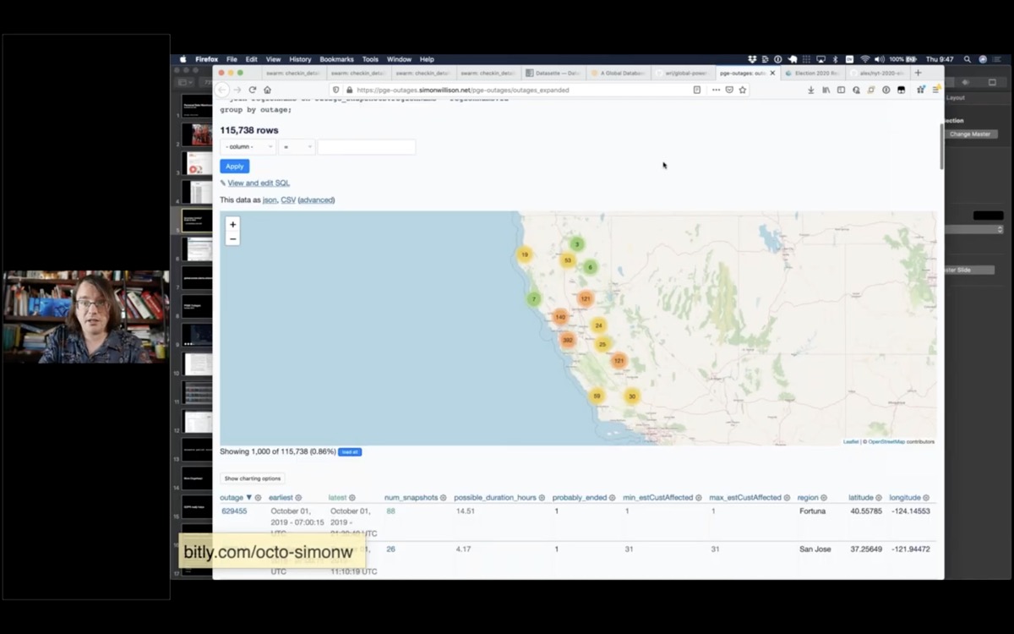
Task: Sort by the outage column header
Action: (232, 498)
